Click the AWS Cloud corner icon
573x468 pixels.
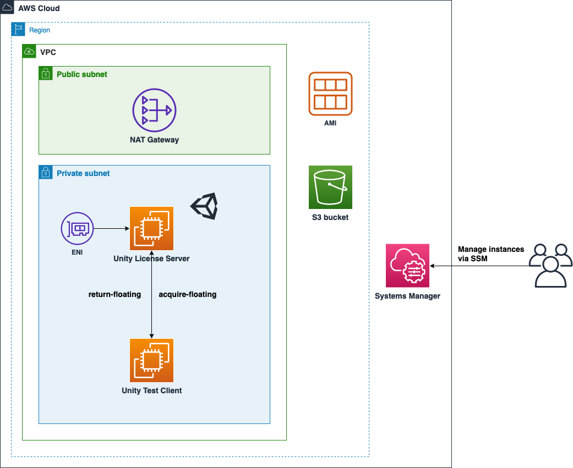pyautogui.click(x=7, y=7)
